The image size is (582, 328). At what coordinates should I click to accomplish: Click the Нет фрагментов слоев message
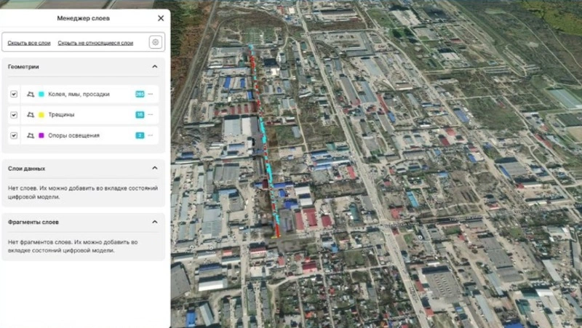click(x=73, y=246)
